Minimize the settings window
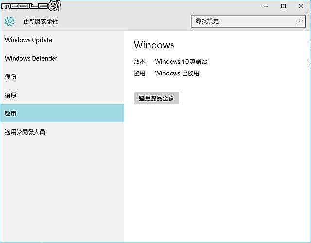The width and height of the screenshot is (311, 243). 266,6
